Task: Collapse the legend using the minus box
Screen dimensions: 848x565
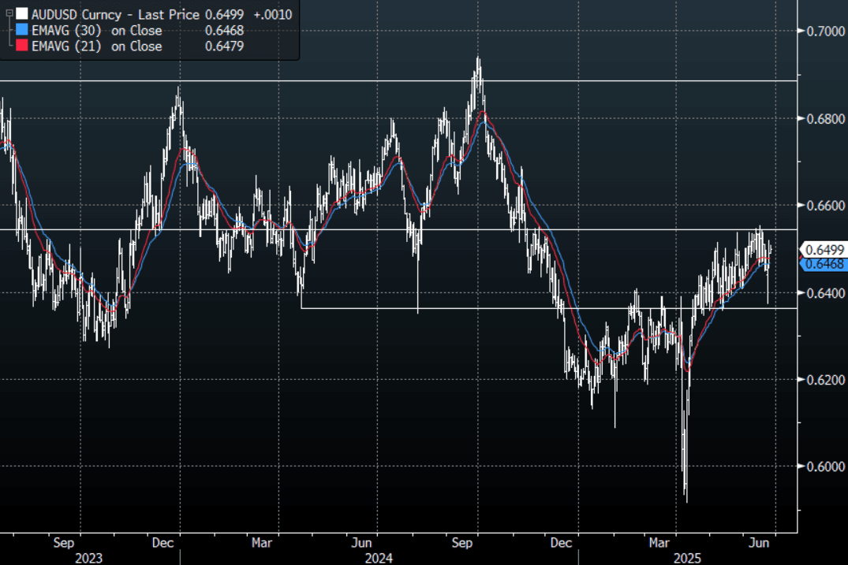Action: coord(9,13)
